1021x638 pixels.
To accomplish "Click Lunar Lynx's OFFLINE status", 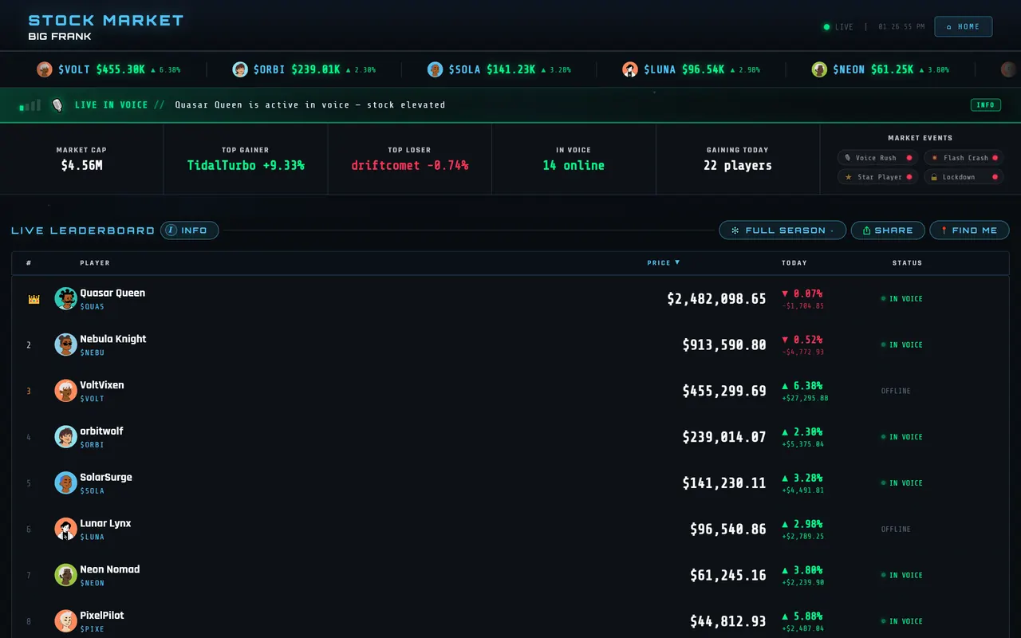I will tap(896, 530).
